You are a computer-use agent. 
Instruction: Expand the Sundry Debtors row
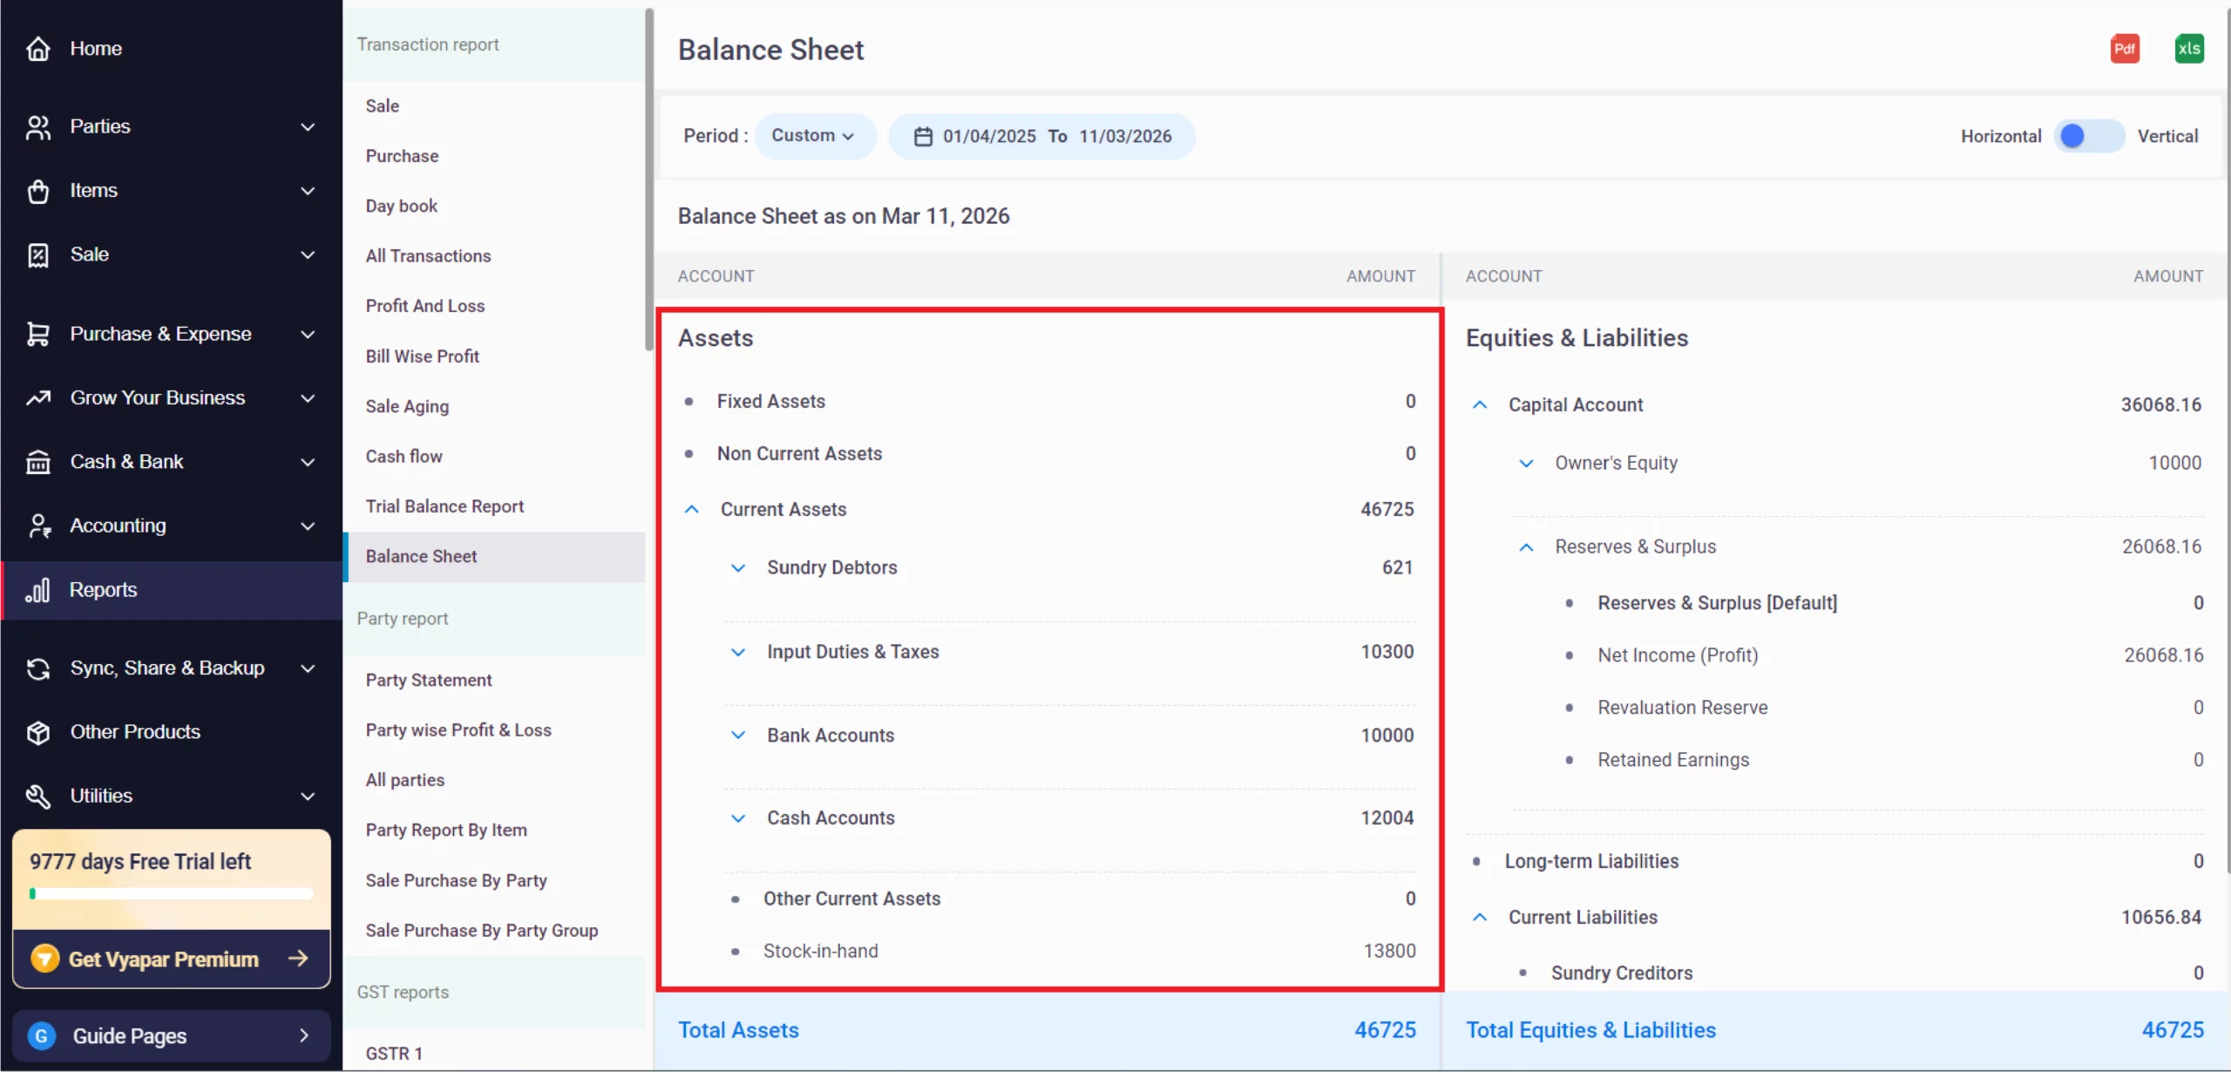738,567
